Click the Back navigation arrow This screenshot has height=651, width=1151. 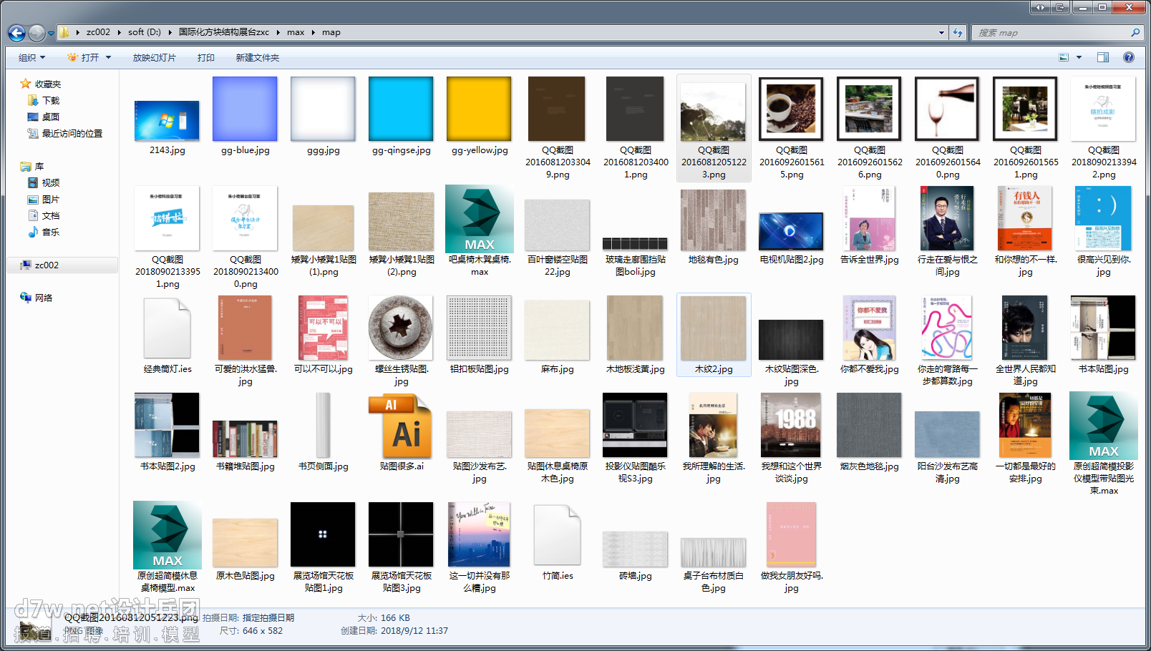click(16, 33)
